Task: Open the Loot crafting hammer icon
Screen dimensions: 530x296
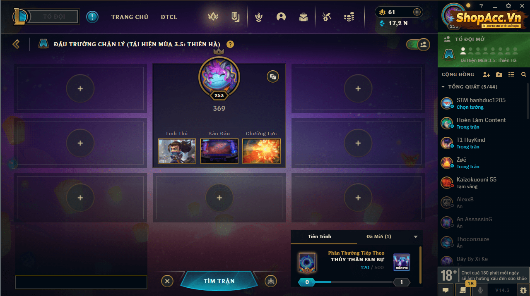Action: click(x=327, y=17)
